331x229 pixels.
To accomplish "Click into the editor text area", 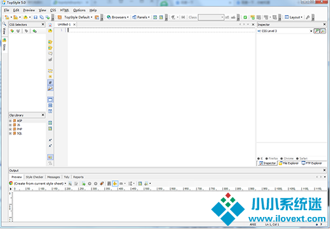I will tap(161, 97).
